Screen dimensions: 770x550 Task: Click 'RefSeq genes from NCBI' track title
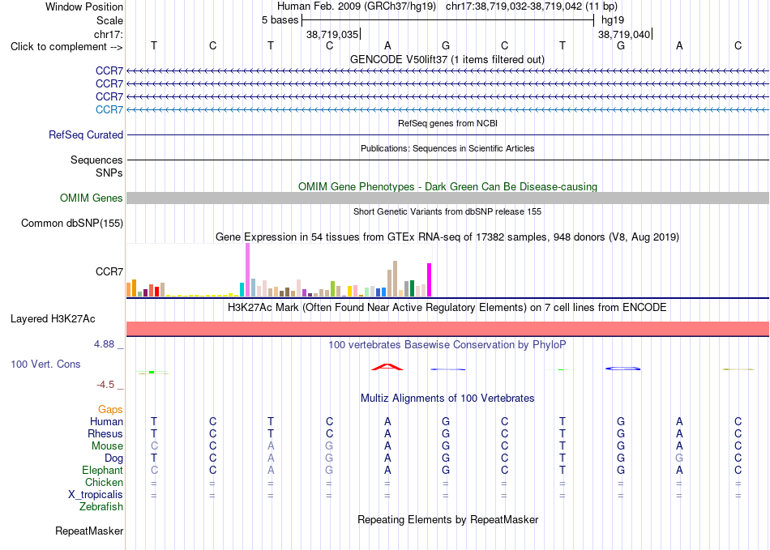[447, 123]
